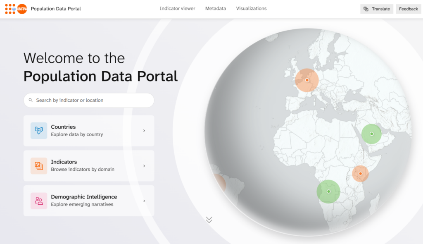Open the Feedback button

(x=408, y=9)
